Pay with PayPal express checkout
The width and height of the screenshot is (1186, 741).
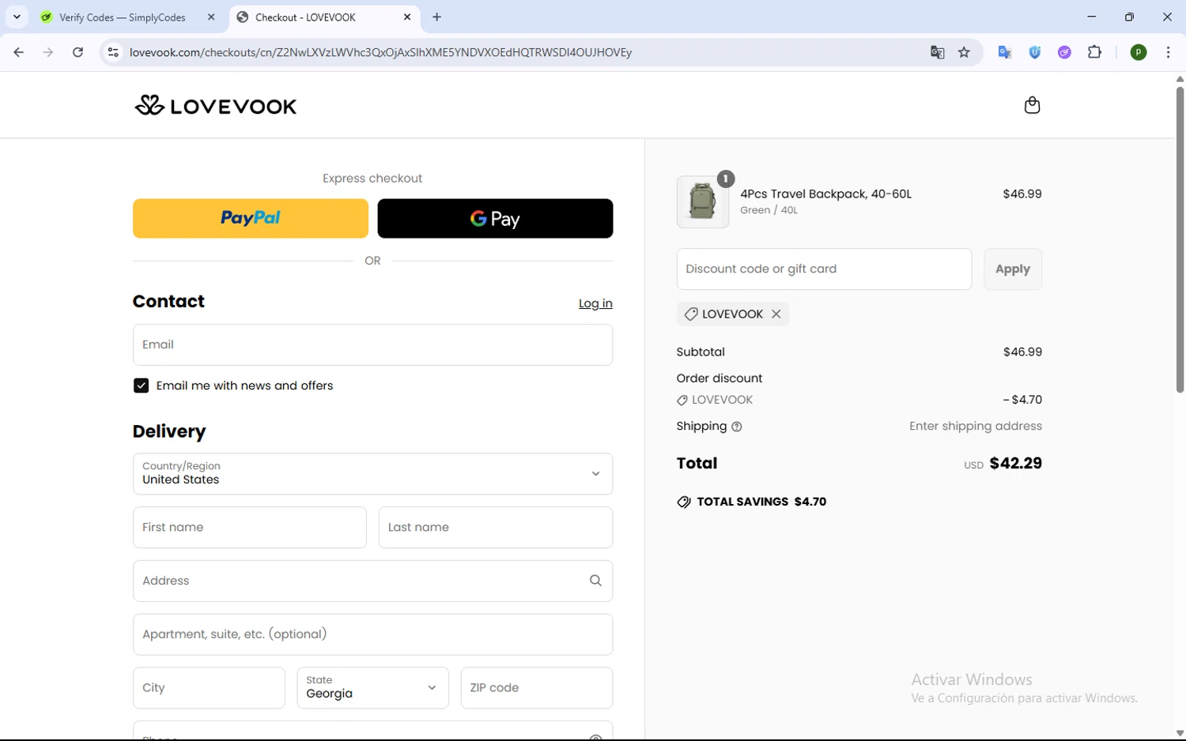pyautogui.click(x=251, y=218)
